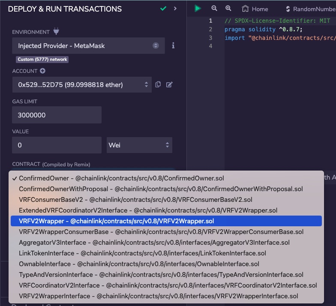The height and width of the screenshot is (306, 336).
Task: Open the Home tab
Action: click(255, 9)
